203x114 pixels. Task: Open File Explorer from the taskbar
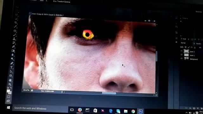click(126, 111)
